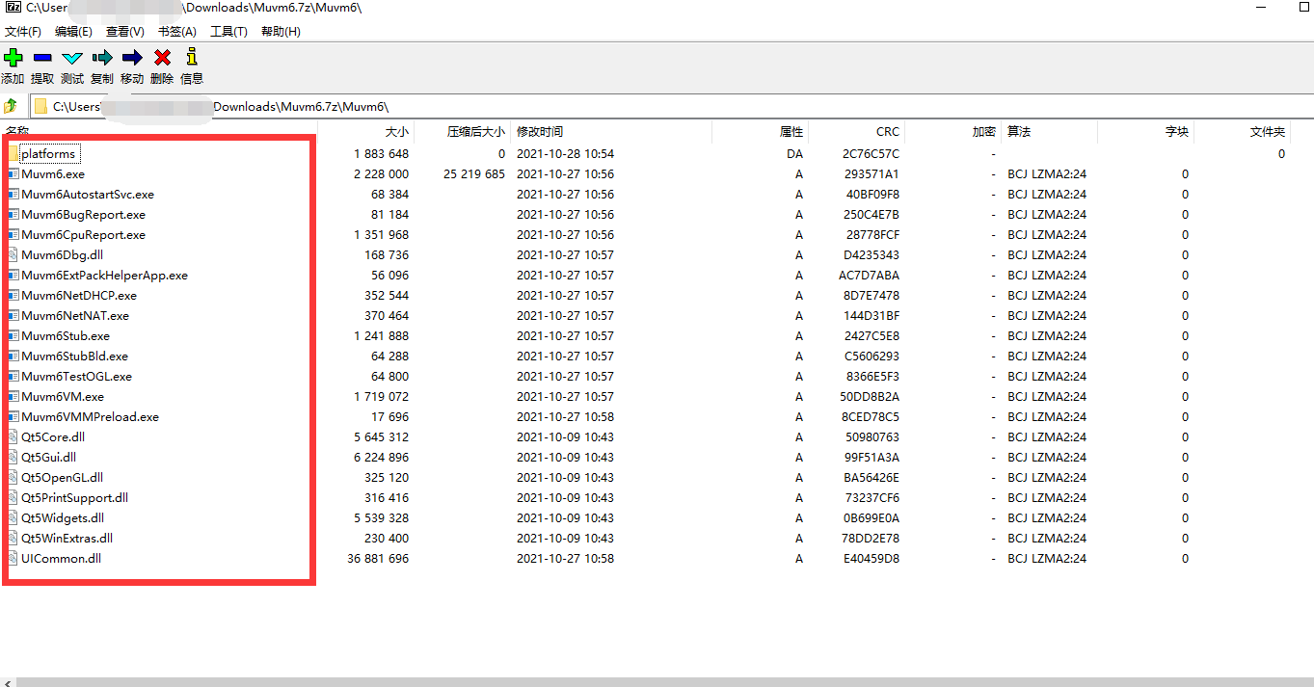Click the UICommon.dll file icon
Screen dimensions: 1314x687
point(13,559)
